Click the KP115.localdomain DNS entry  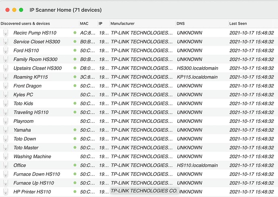point(197,77)
